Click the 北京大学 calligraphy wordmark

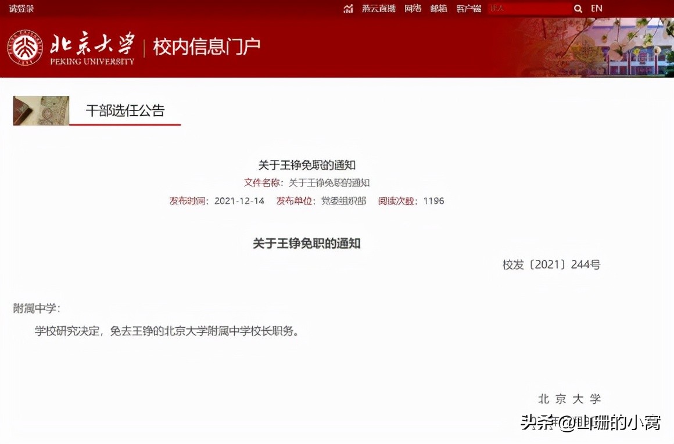coord(92,44)
